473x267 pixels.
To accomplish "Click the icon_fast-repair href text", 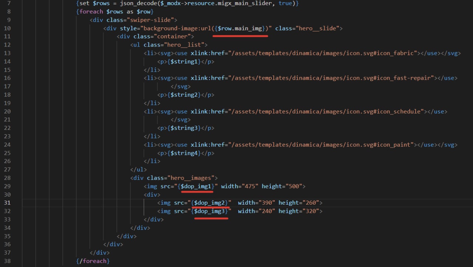I will click(331, 78).
